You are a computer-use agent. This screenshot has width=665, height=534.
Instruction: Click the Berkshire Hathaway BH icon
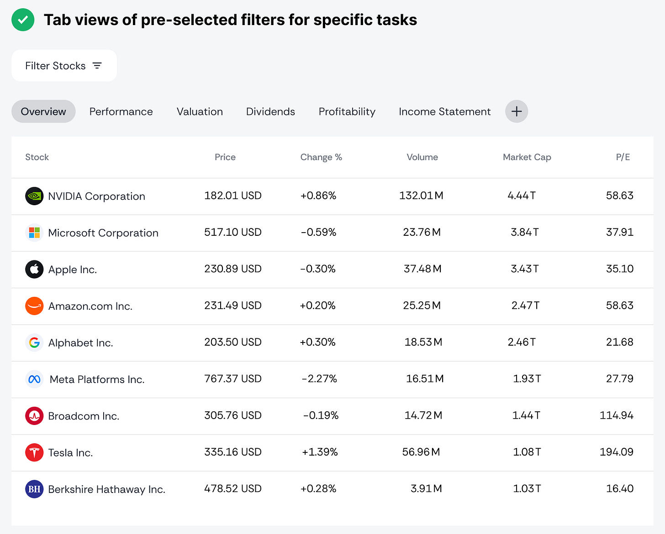[x=34, y=489]
